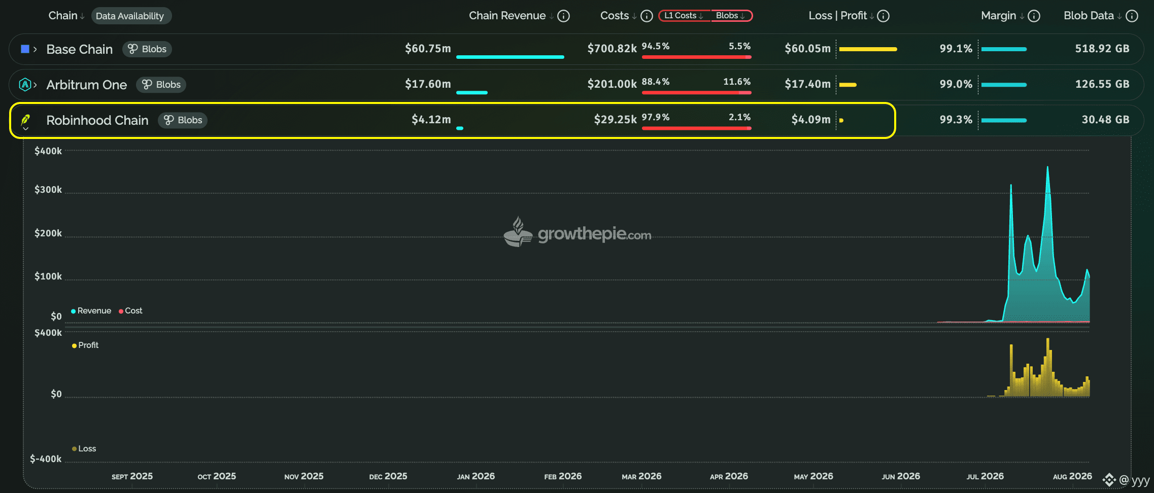This screenshot has height=493, width=1154.
Task: Click the sort arrow beside Loss | Profit
Action: point(872,16)
